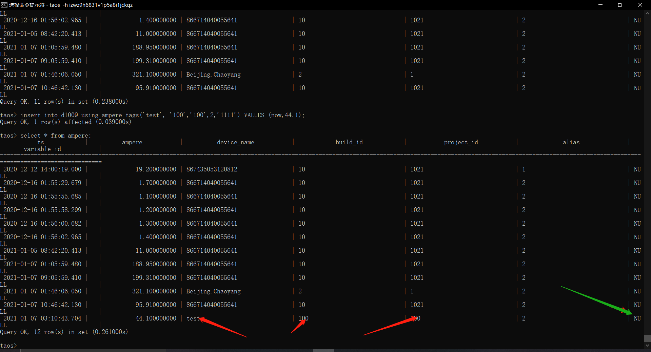Click timestamp 2021-01-07 03:10:43.704
Viewport: 651px width, 352px height.
click(42, 318)
